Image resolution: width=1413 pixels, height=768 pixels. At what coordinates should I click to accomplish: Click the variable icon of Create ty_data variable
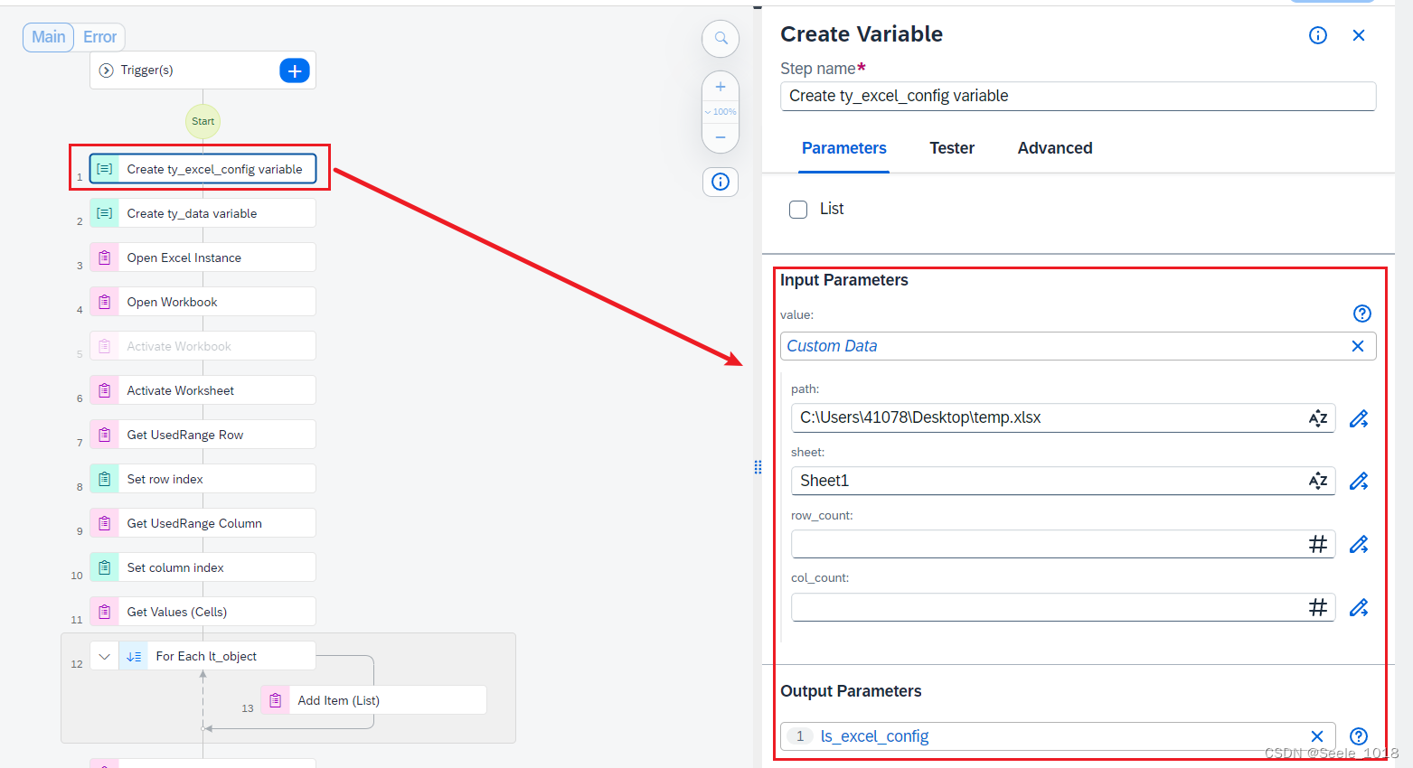click(x=105, y=213)
